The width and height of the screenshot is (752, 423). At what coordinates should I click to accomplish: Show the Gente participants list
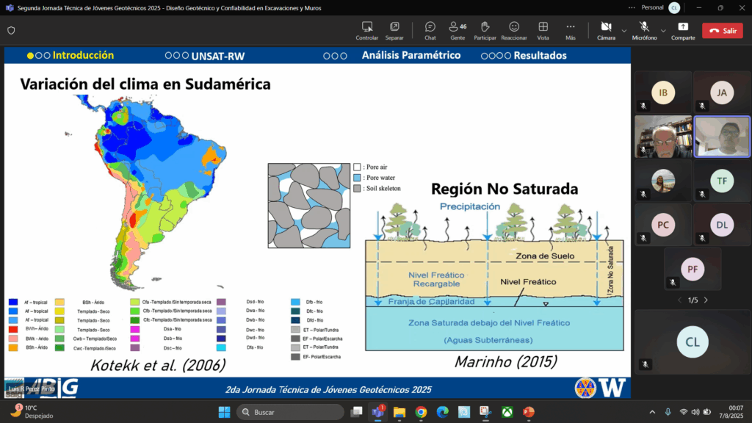[x=458, y=30]
